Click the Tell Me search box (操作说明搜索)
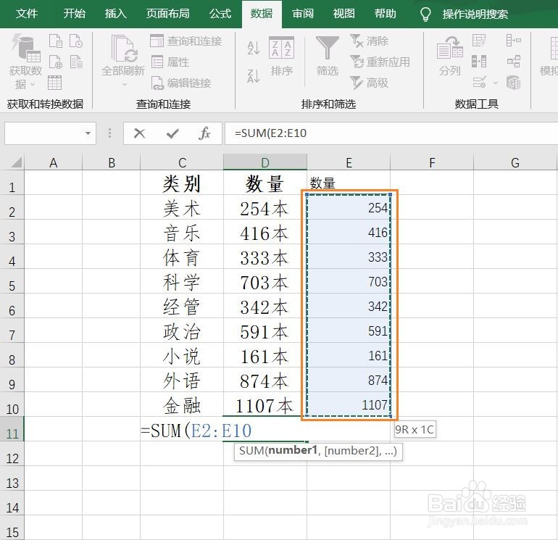The image size is (558, 540). 475,14
